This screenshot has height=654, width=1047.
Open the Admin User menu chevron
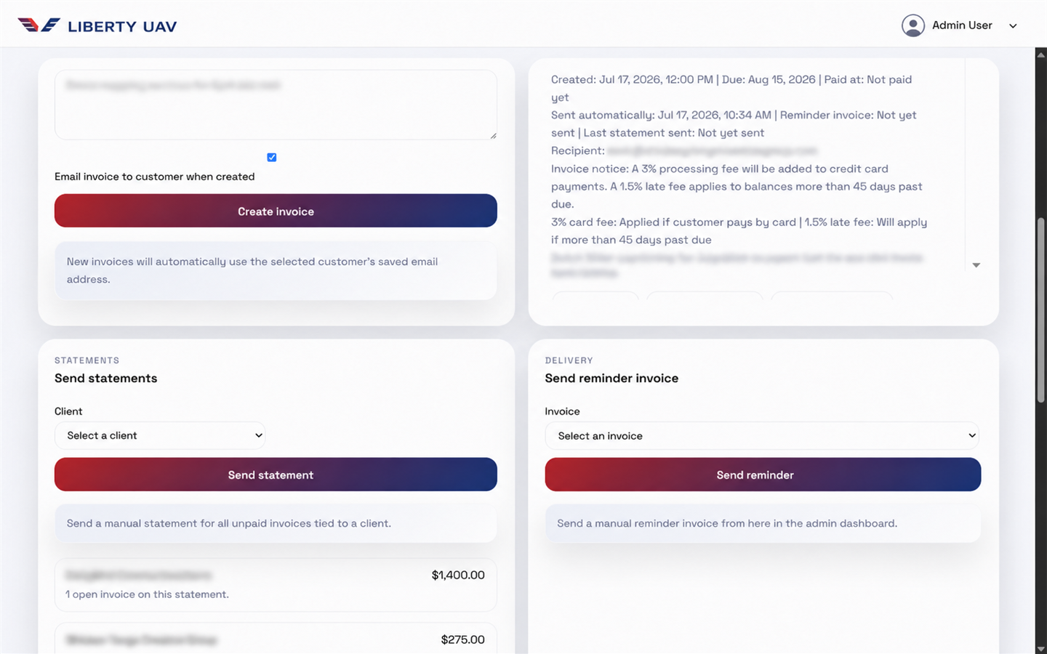1013,26
